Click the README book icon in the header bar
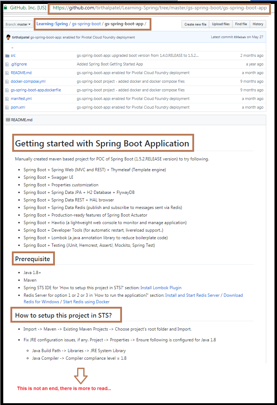 [9, 120]
